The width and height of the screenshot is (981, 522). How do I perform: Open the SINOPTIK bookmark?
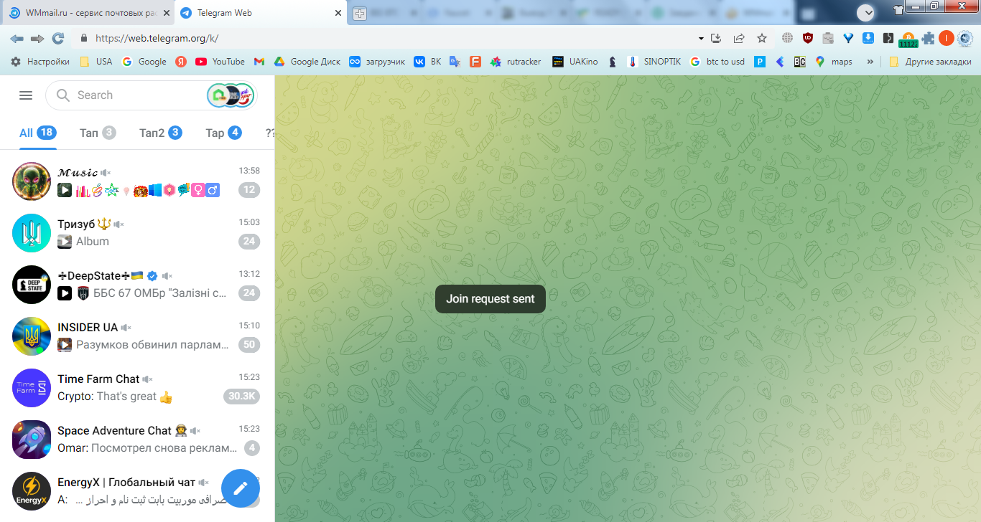pos(654,62)
